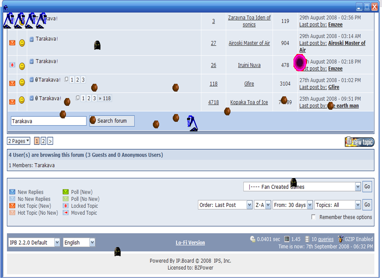Click Hot Topic (New) legend icon
Viewport: 382px width, 278px height.
(12, 206)
